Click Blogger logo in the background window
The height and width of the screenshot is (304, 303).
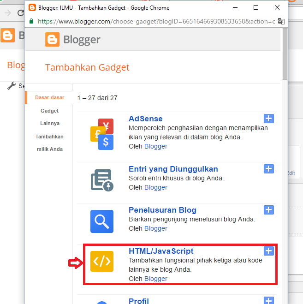point(8,35)
